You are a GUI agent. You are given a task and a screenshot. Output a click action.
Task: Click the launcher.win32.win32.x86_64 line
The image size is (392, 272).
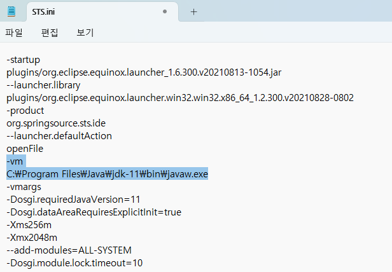point(180,98)
